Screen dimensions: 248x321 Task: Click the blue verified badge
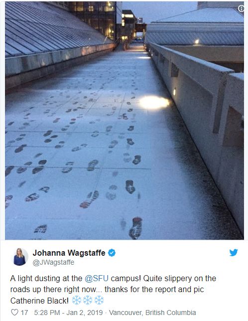tap(112, 253)
